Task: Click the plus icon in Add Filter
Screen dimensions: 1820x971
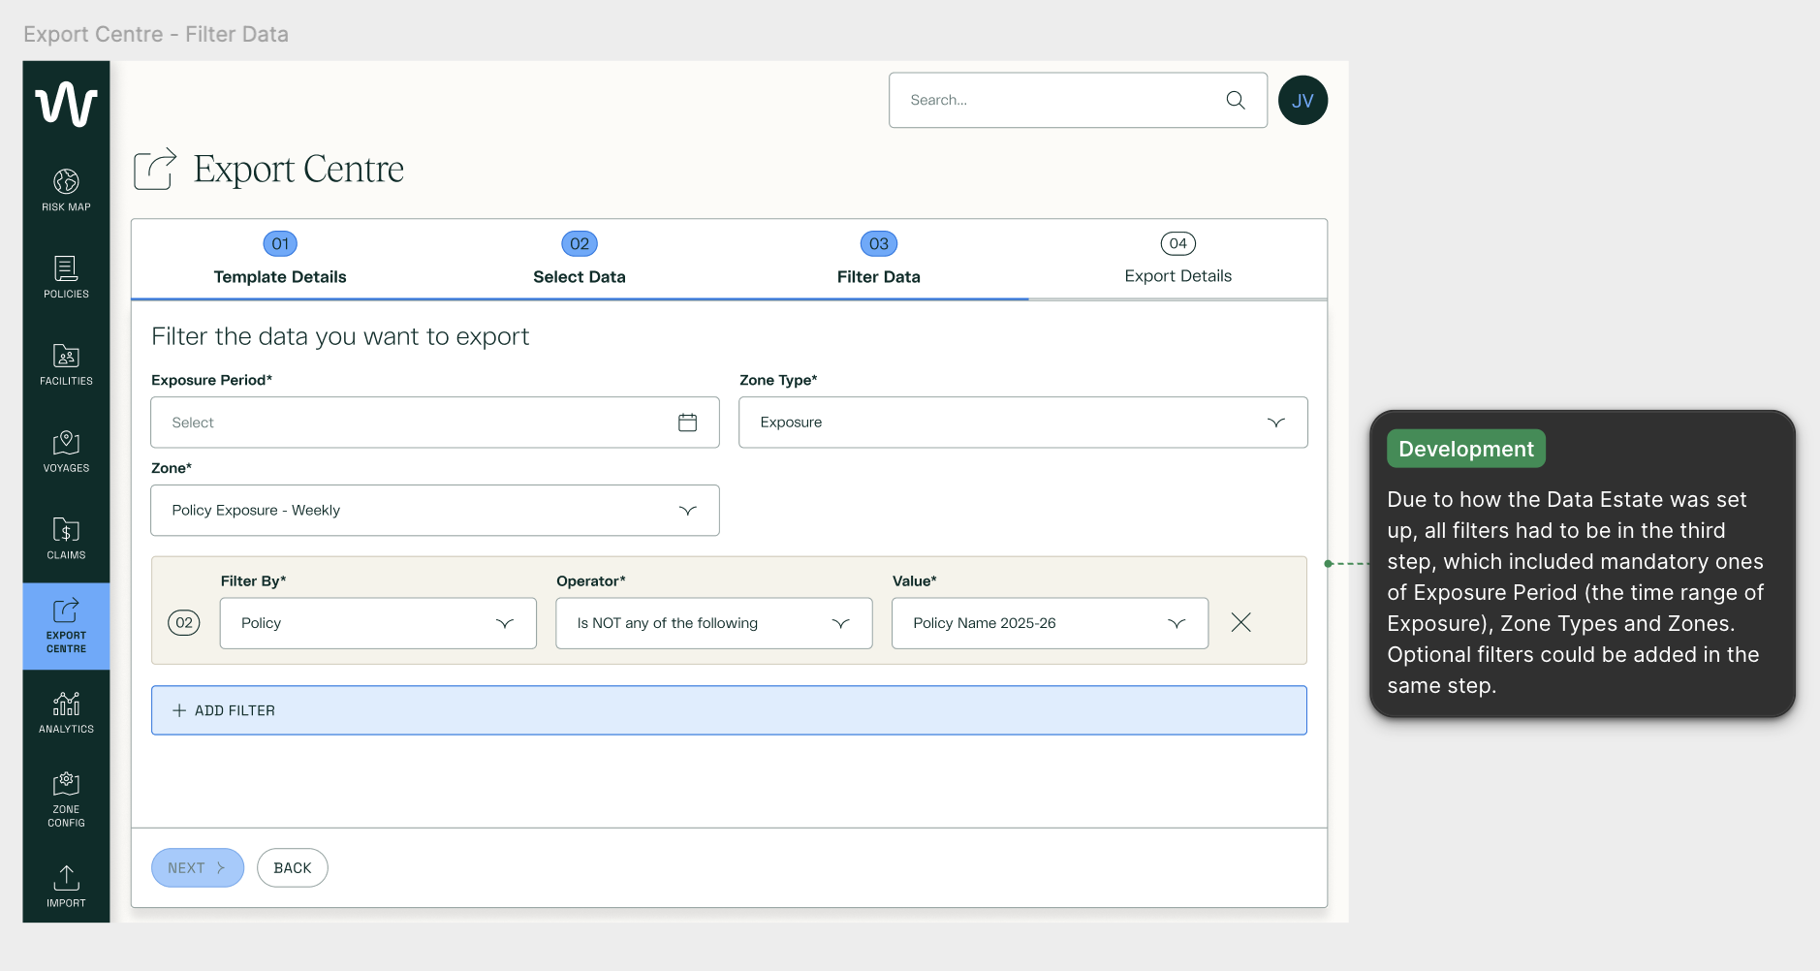Action: click(179, 710)
